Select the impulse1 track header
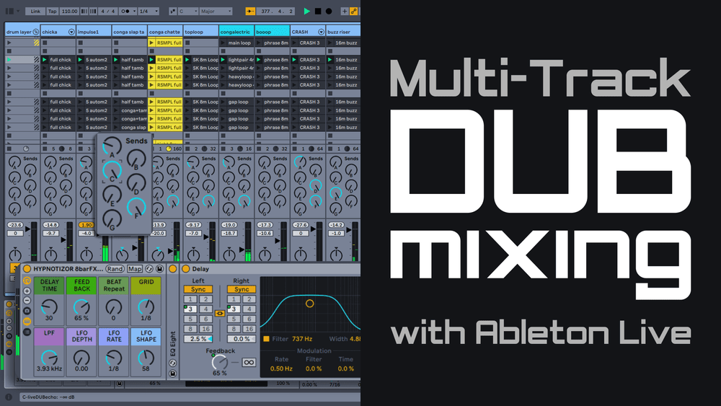This screenshot has height=406, width=721. pos(93,32)
